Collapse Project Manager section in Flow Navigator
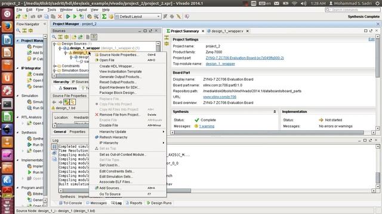Viewport: 382px width, 214px height. pyautogui.click(x=17, y=40)
